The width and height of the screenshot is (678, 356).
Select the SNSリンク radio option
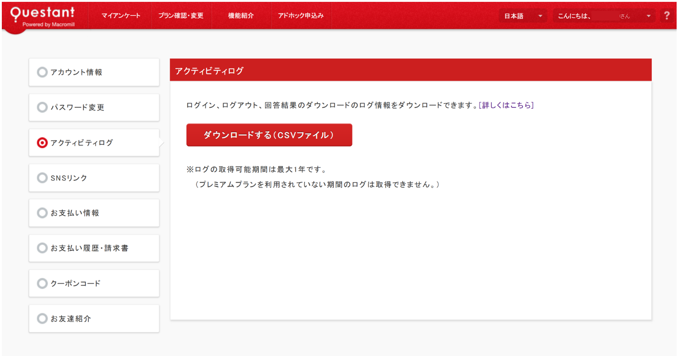(94, 178)
